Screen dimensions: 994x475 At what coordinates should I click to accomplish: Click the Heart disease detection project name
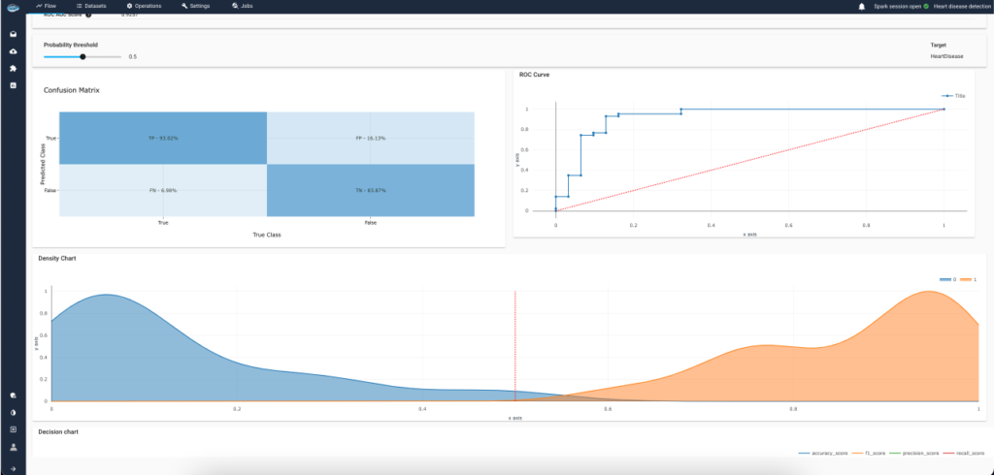(x=959, y=6)
